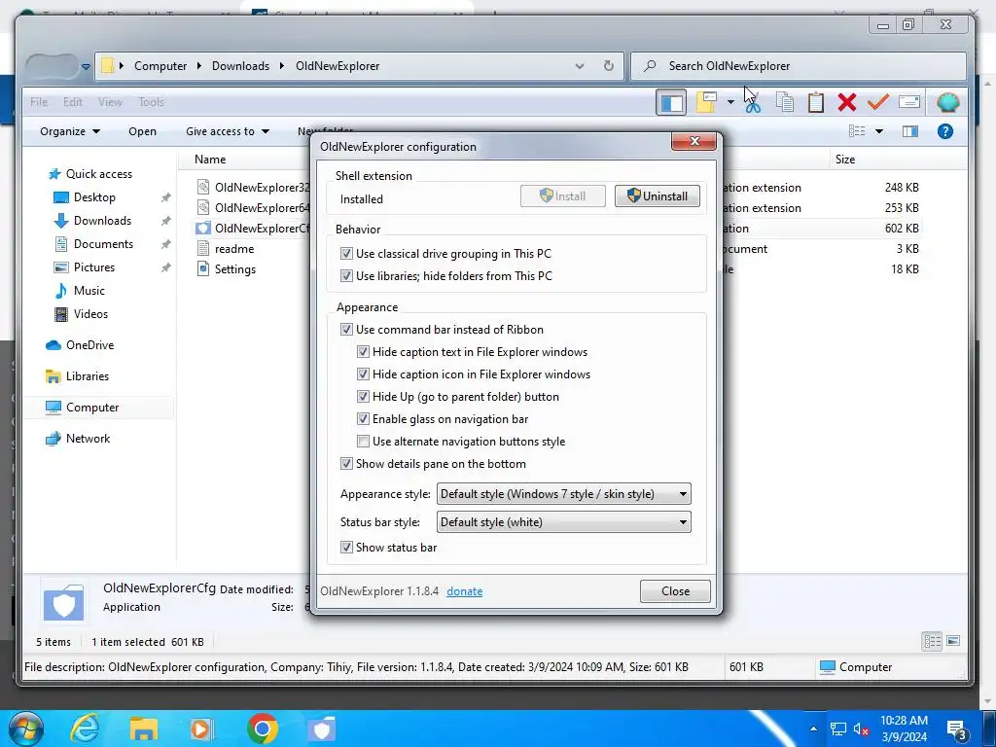The height and width of the screenshot is (747, 996).
Task: Click the Close button in configuration dialog
Action: tap(675, 591)
